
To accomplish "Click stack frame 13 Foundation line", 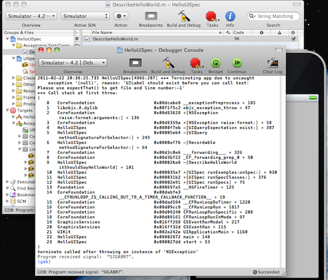I will point(140,187).
